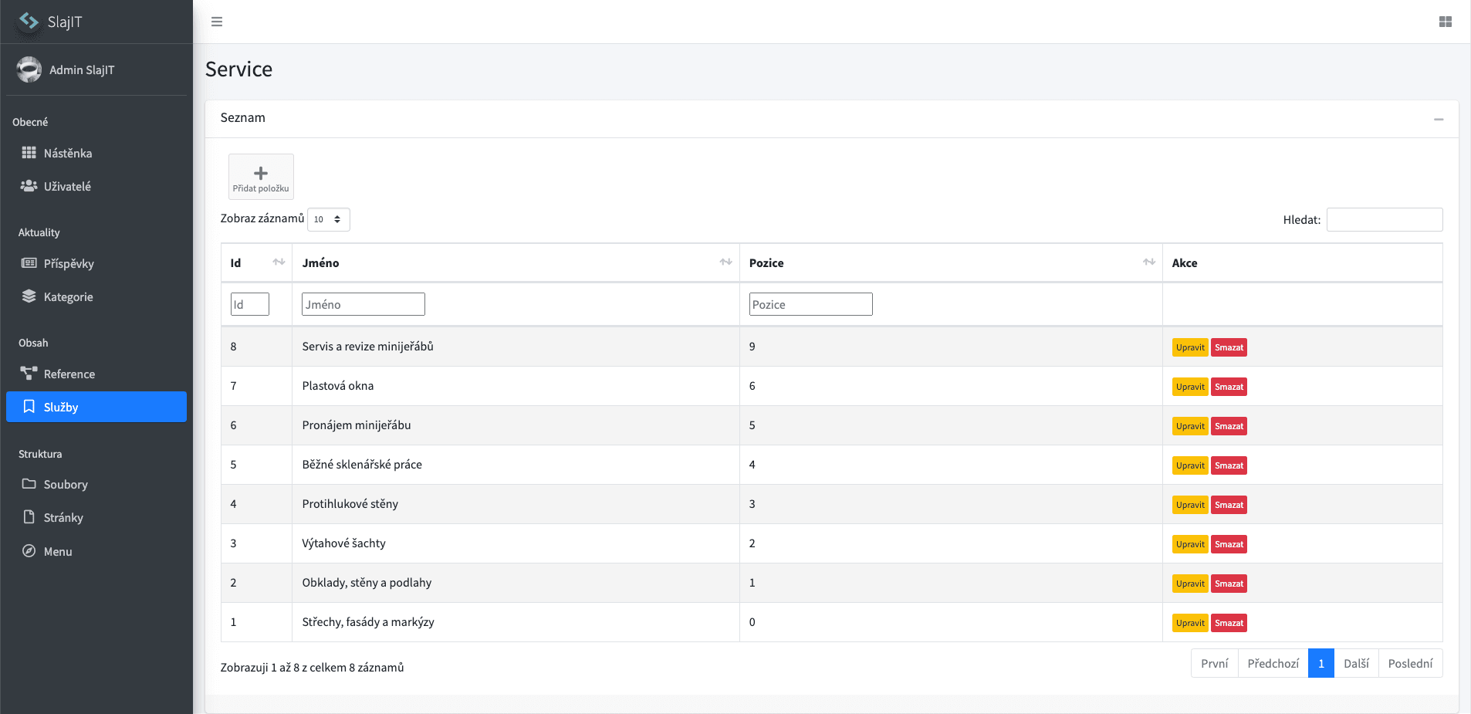Click the Pozice column filter field
1471x714 pixels.
(x=810, y=304)
